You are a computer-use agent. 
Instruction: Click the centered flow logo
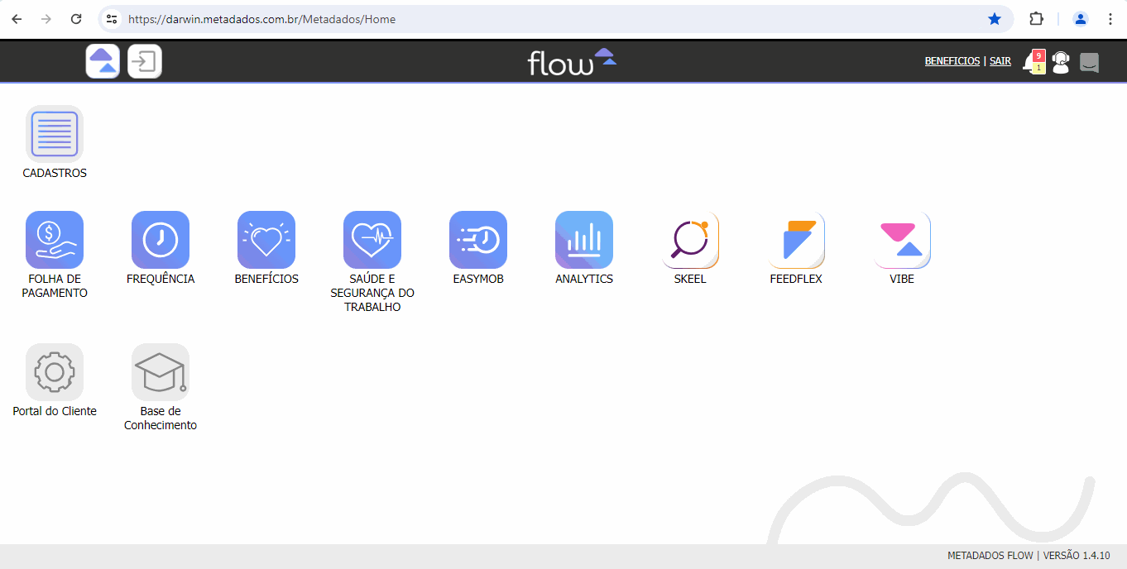572,62
